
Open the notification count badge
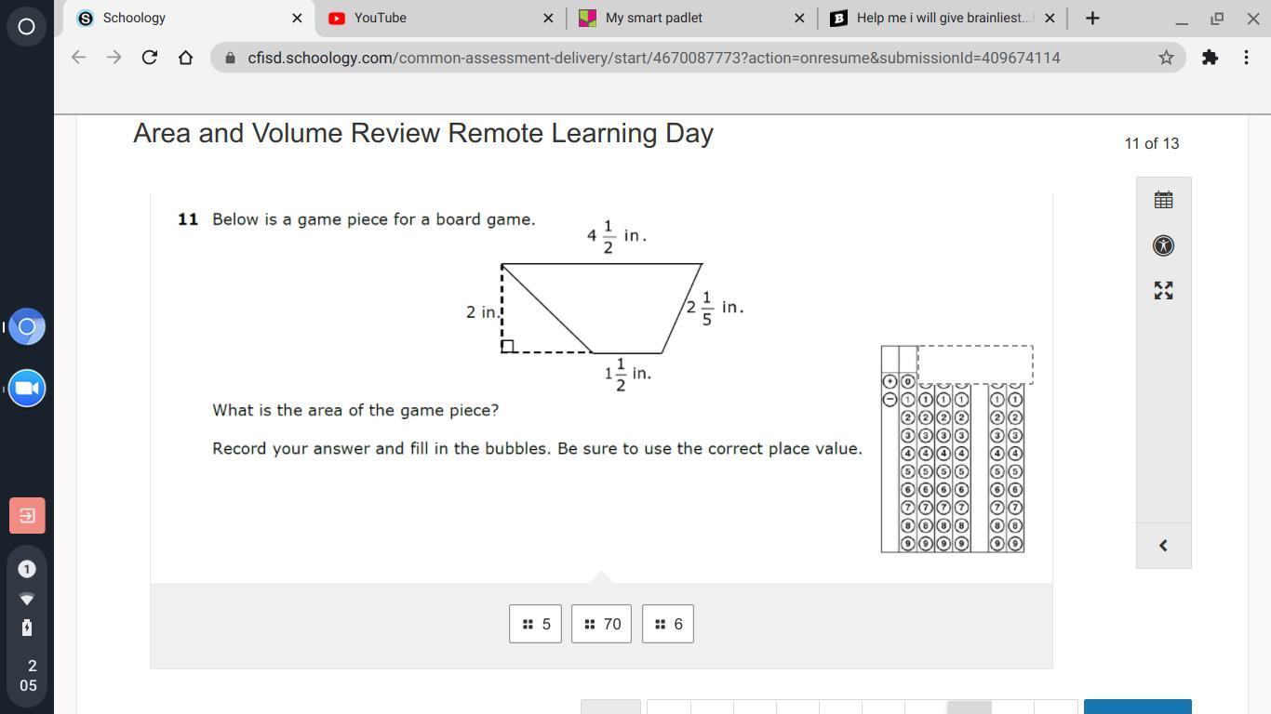26,569
